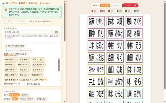
Task: Remove 小林 そう with its X icon
Action: pos(42,69)
